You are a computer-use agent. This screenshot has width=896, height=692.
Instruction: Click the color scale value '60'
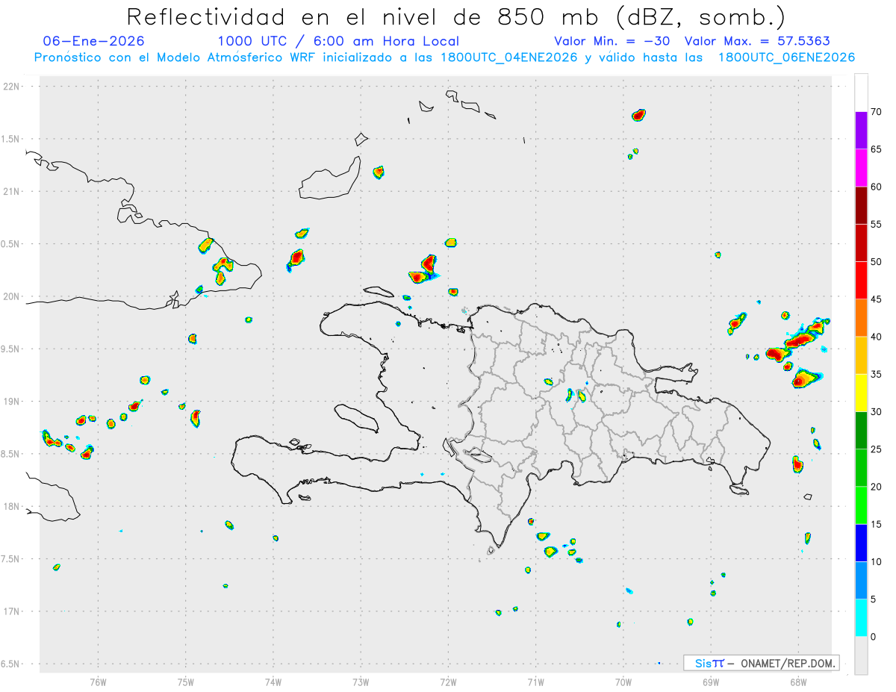coord(876,187)
